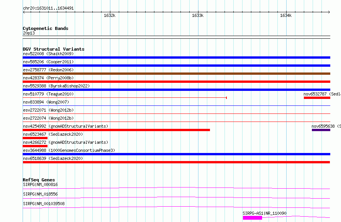Click the RefSeq Genes track title
The height and width of the screenshot is (222, 341).
click(39, 180)
